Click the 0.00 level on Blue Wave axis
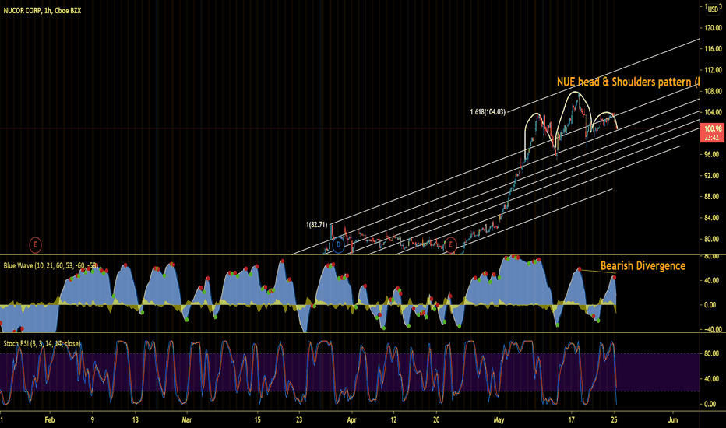 pos(710,305)
